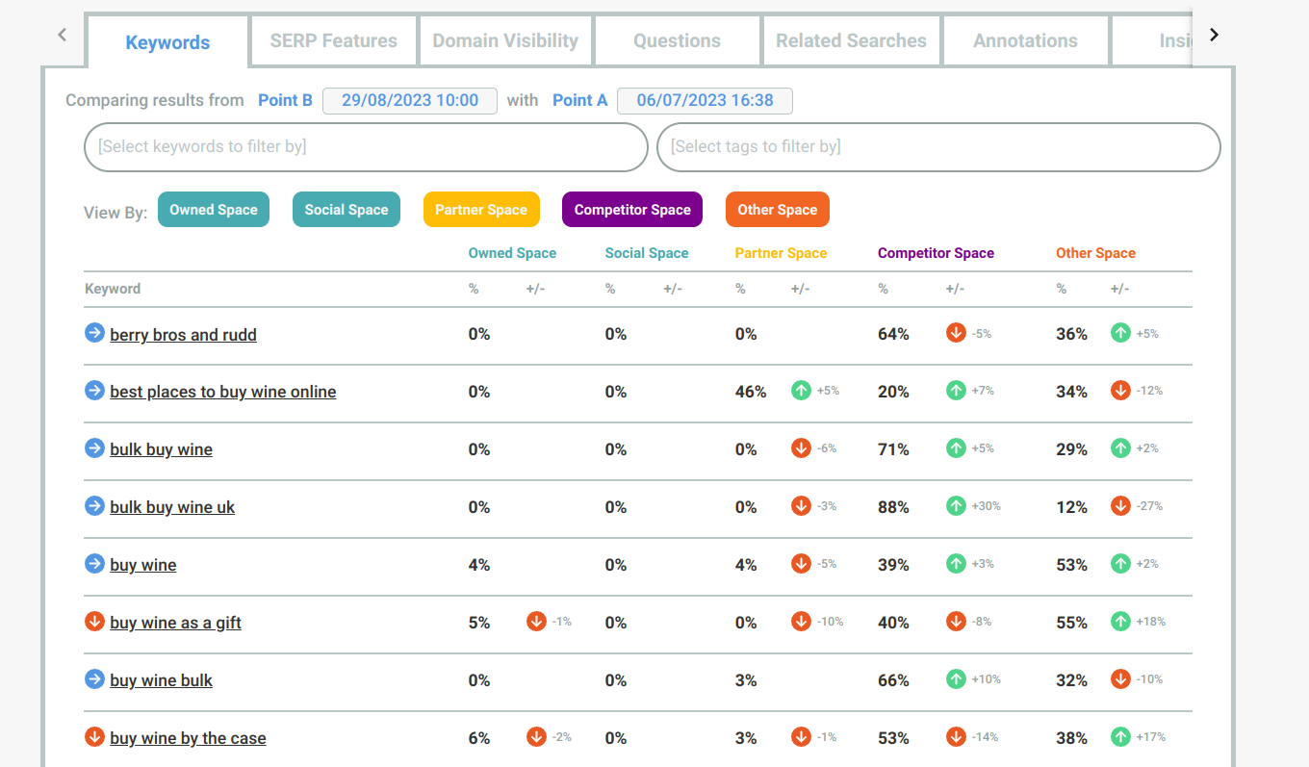Switch to the Questions tab
1309x767 pixels.
[x=677, y=40]
